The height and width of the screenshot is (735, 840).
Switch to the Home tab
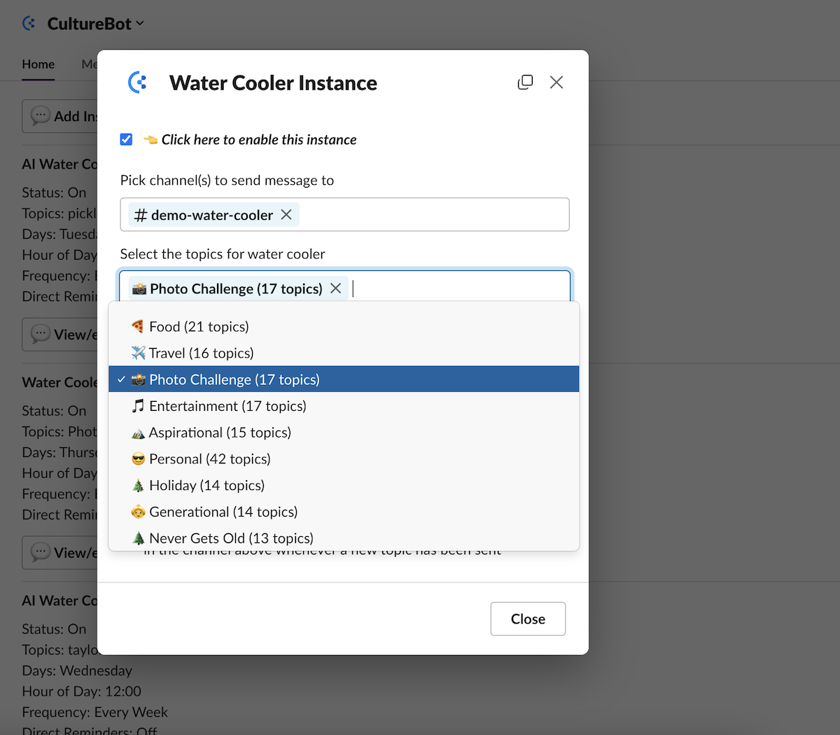click(x=38, y=64)
